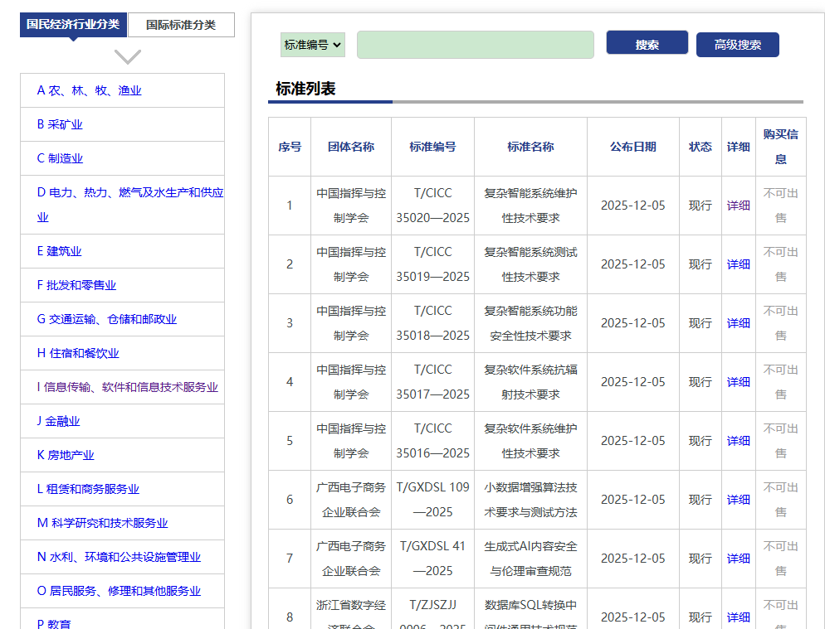
Task: Open the 标准编号 search type dropdown
Action: tap(312, 45)
